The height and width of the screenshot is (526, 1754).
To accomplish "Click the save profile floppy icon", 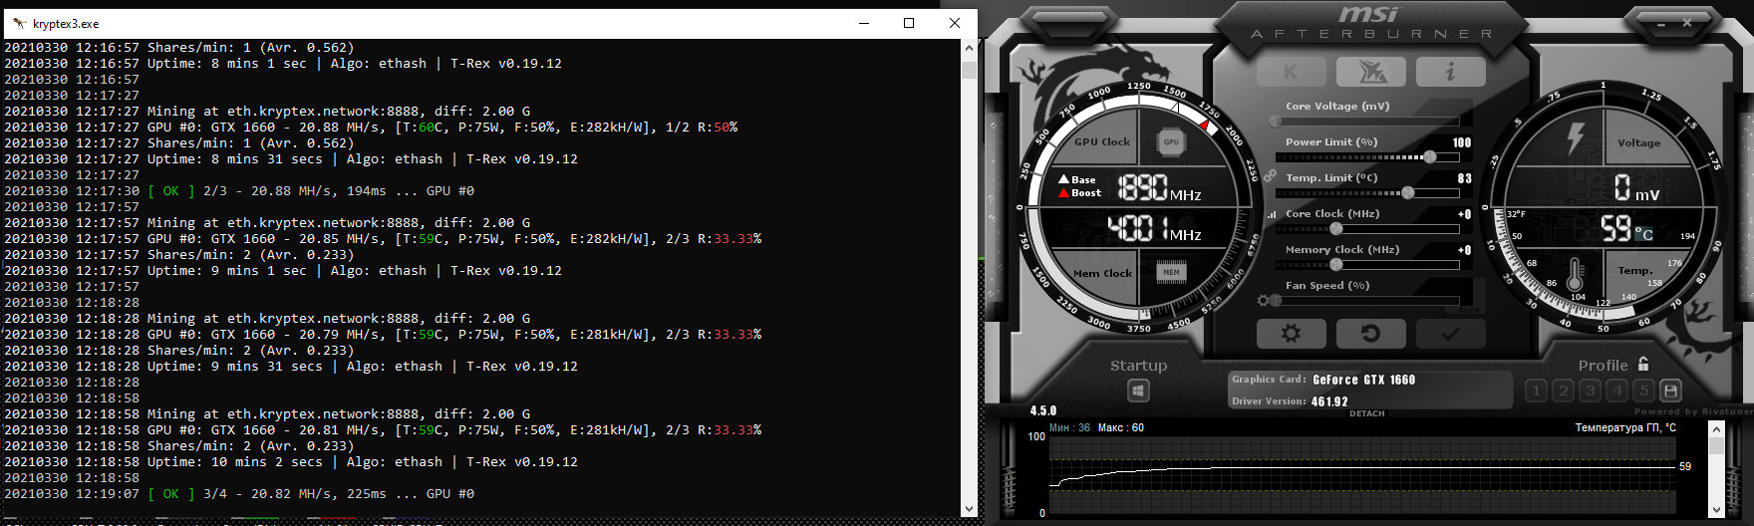I will 1671,391.
